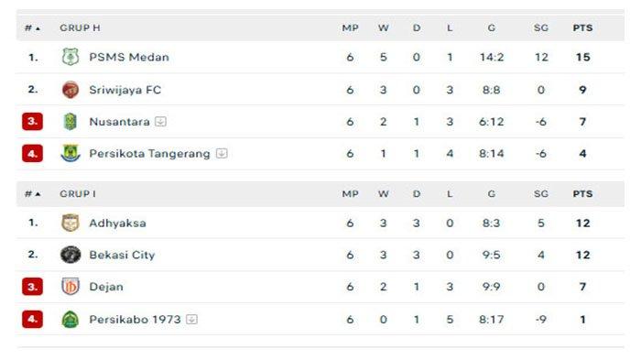Image resolution: width=641 pixels, height=360 pixels.
Task: Expand the arrow box beside Nusantara
Action: click(160, 122)
